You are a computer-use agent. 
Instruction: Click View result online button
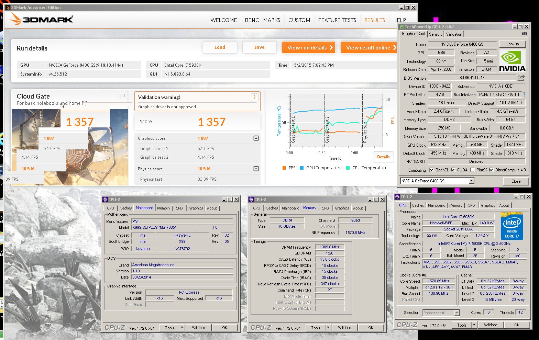(x=369, y=47)
